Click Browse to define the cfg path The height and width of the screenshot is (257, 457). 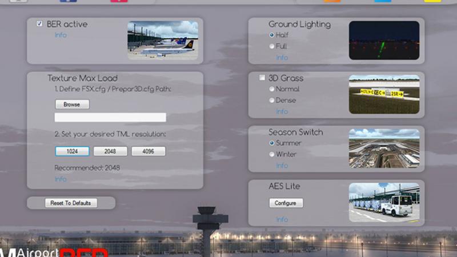tap(72, 105)
